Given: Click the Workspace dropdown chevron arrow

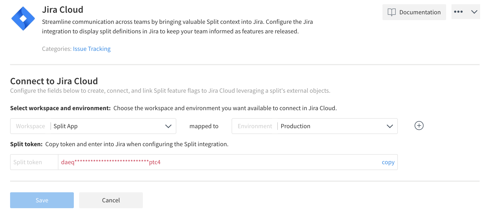Looking at the screenshot, I should pos(168,126).
